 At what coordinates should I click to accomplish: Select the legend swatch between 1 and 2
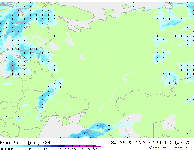19,146
